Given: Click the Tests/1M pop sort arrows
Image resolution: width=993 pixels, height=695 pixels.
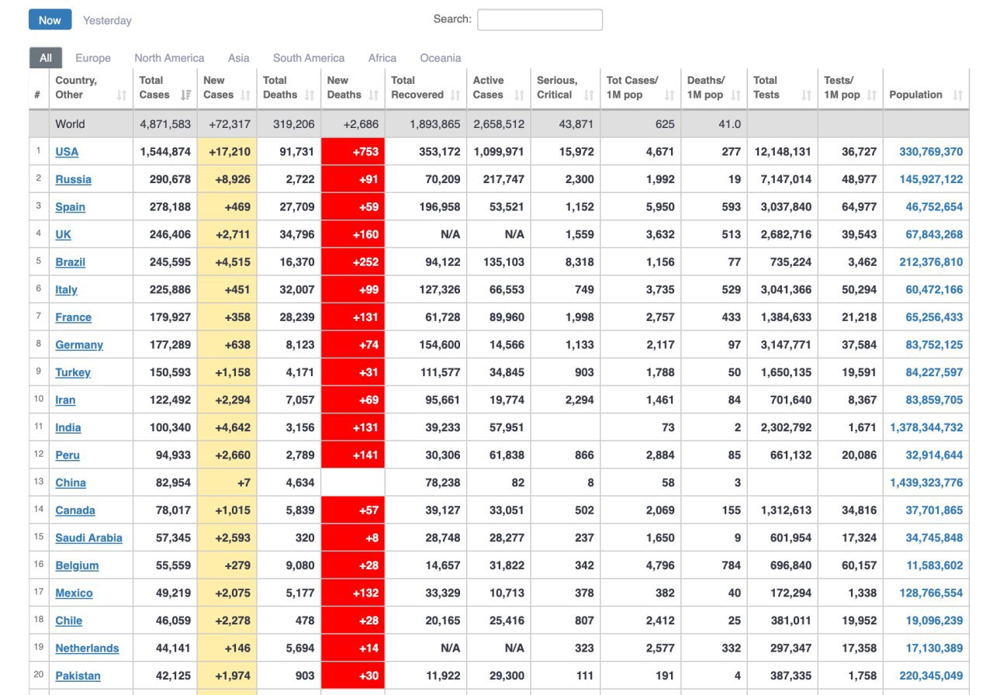Looking at the screenshot, I should (872, 95).
